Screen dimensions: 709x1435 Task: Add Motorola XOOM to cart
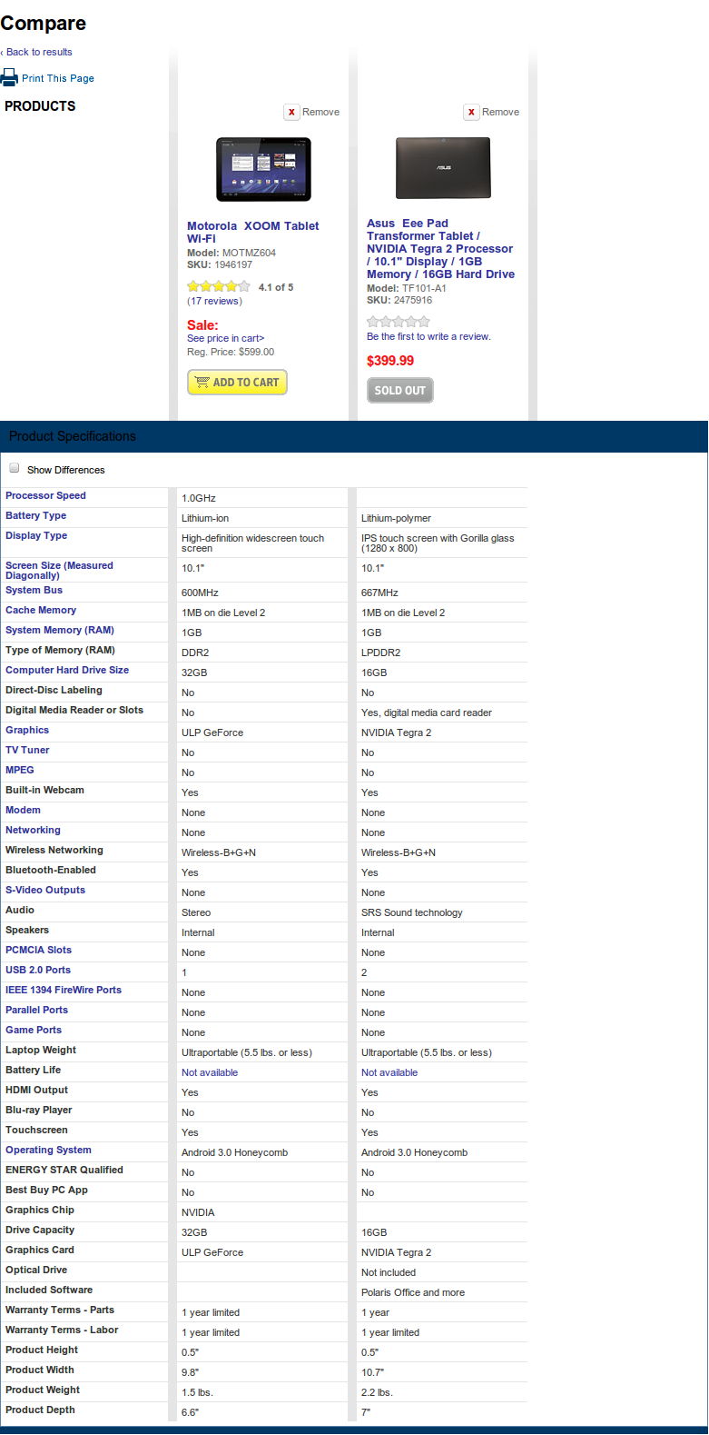pos(237,383)
